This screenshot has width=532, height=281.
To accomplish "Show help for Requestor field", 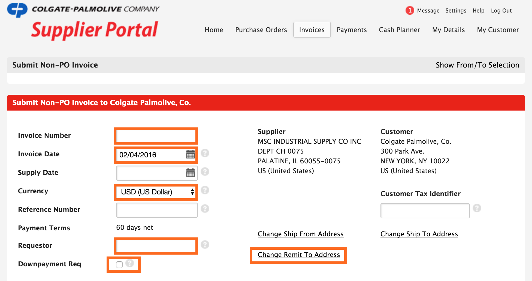I will (205, 245).
